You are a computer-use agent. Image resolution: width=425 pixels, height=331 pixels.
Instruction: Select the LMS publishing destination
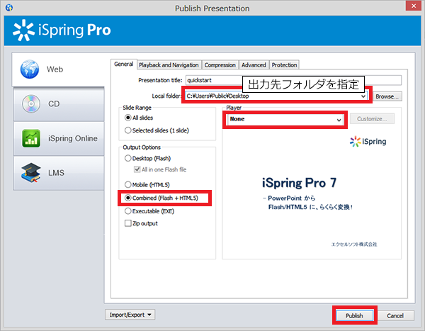pyautogui.click(x=59, y=173)
